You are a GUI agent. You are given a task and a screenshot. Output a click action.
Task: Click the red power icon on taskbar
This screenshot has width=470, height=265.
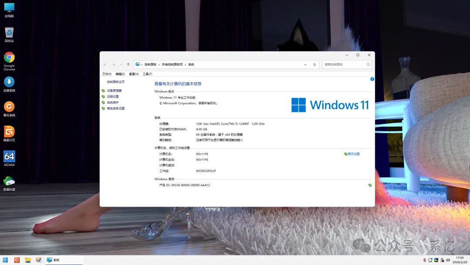[x=17, y=260]
